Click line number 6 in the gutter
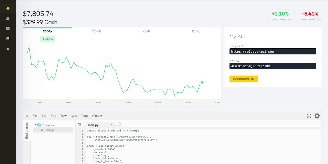Image resolution: width=328 pixels, height=164 pixels. tap(82, 146)
